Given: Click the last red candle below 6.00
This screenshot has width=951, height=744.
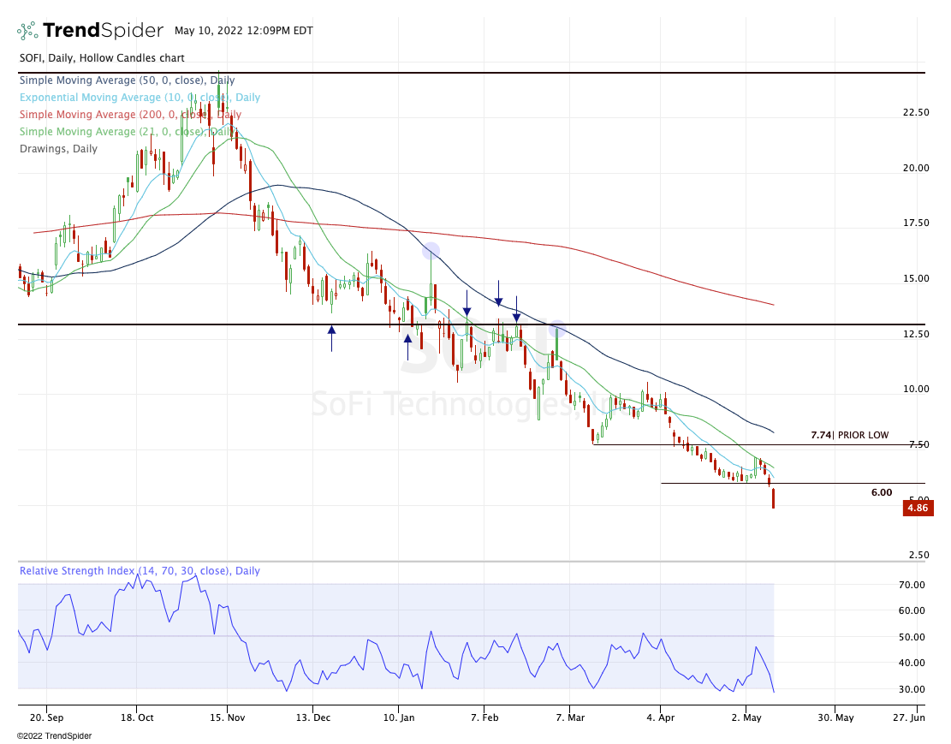Looking at the screenshot, I should [x=773, y=497].
